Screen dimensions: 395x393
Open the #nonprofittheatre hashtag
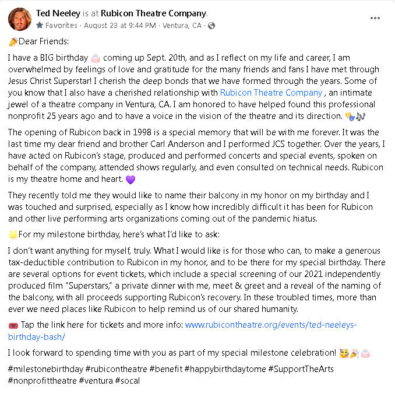44,380
